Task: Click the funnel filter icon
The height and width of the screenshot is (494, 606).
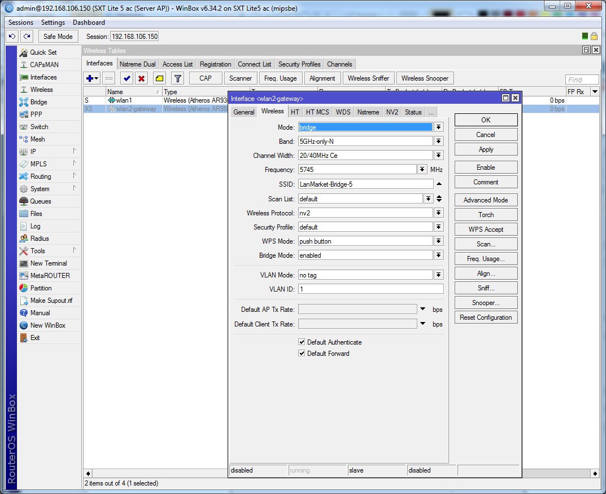Action: (x=177, y=78)
